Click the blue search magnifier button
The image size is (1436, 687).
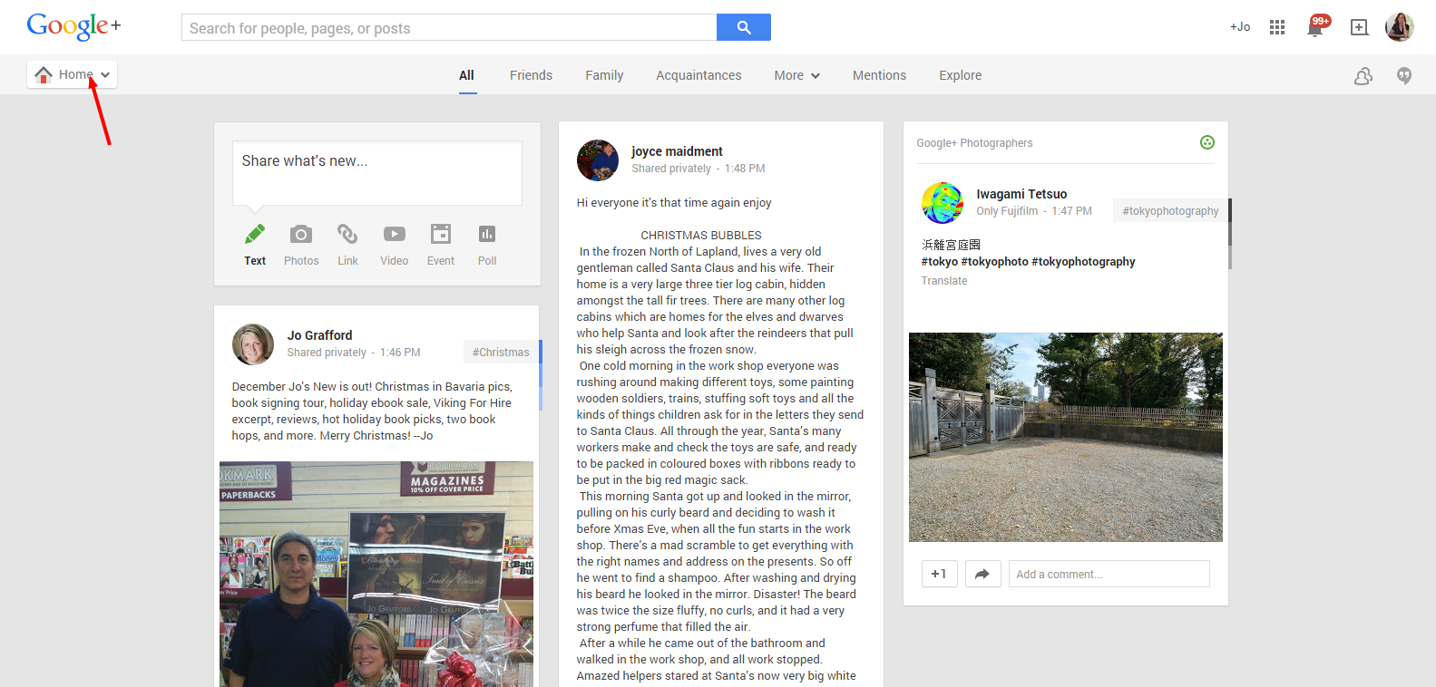tap(743, 27)
